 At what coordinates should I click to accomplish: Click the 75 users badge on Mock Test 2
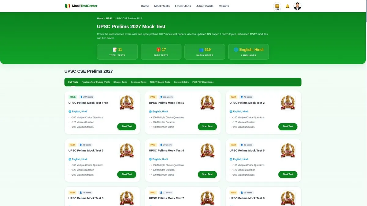246,97
